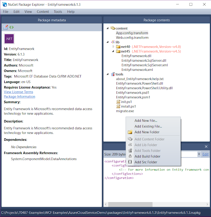The image size is (211, 217).
Task: Click the edit metadata icon
Action: click(x=5, y=27)
